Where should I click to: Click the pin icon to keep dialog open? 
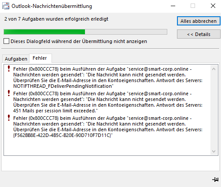click(215, 179)
